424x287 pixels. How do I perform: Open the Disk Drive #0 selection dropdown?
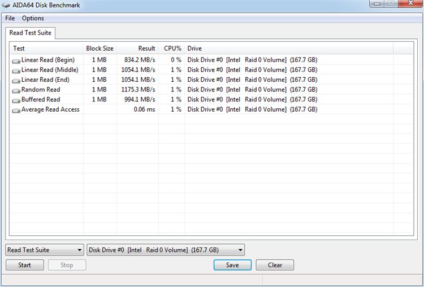pos(166,250)
